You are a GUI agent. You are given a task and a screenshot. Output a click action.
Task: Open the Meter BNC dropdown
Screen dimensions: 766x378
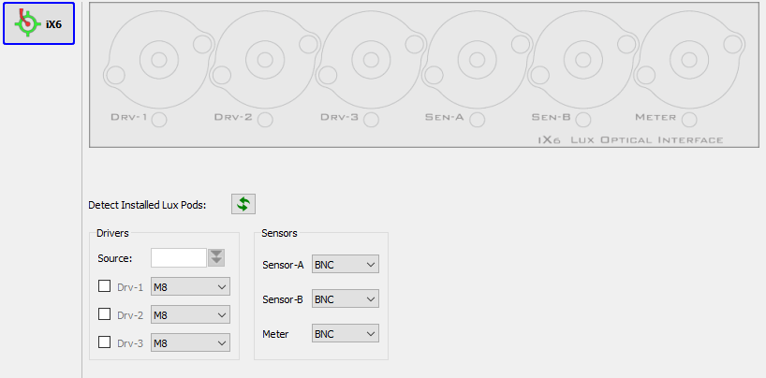[x=345, y=334]
